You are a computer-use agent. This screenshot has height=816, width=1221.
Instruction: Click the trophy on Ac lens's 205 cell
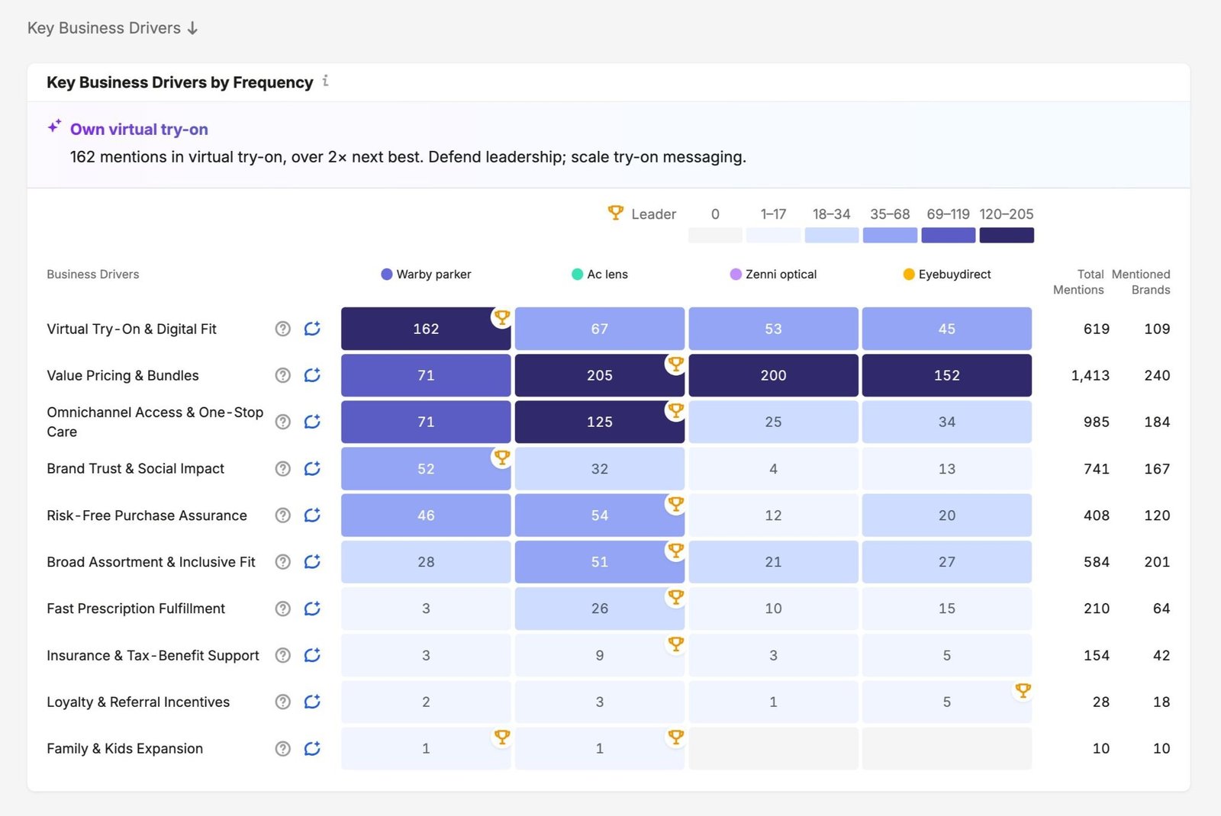point(675,364)
